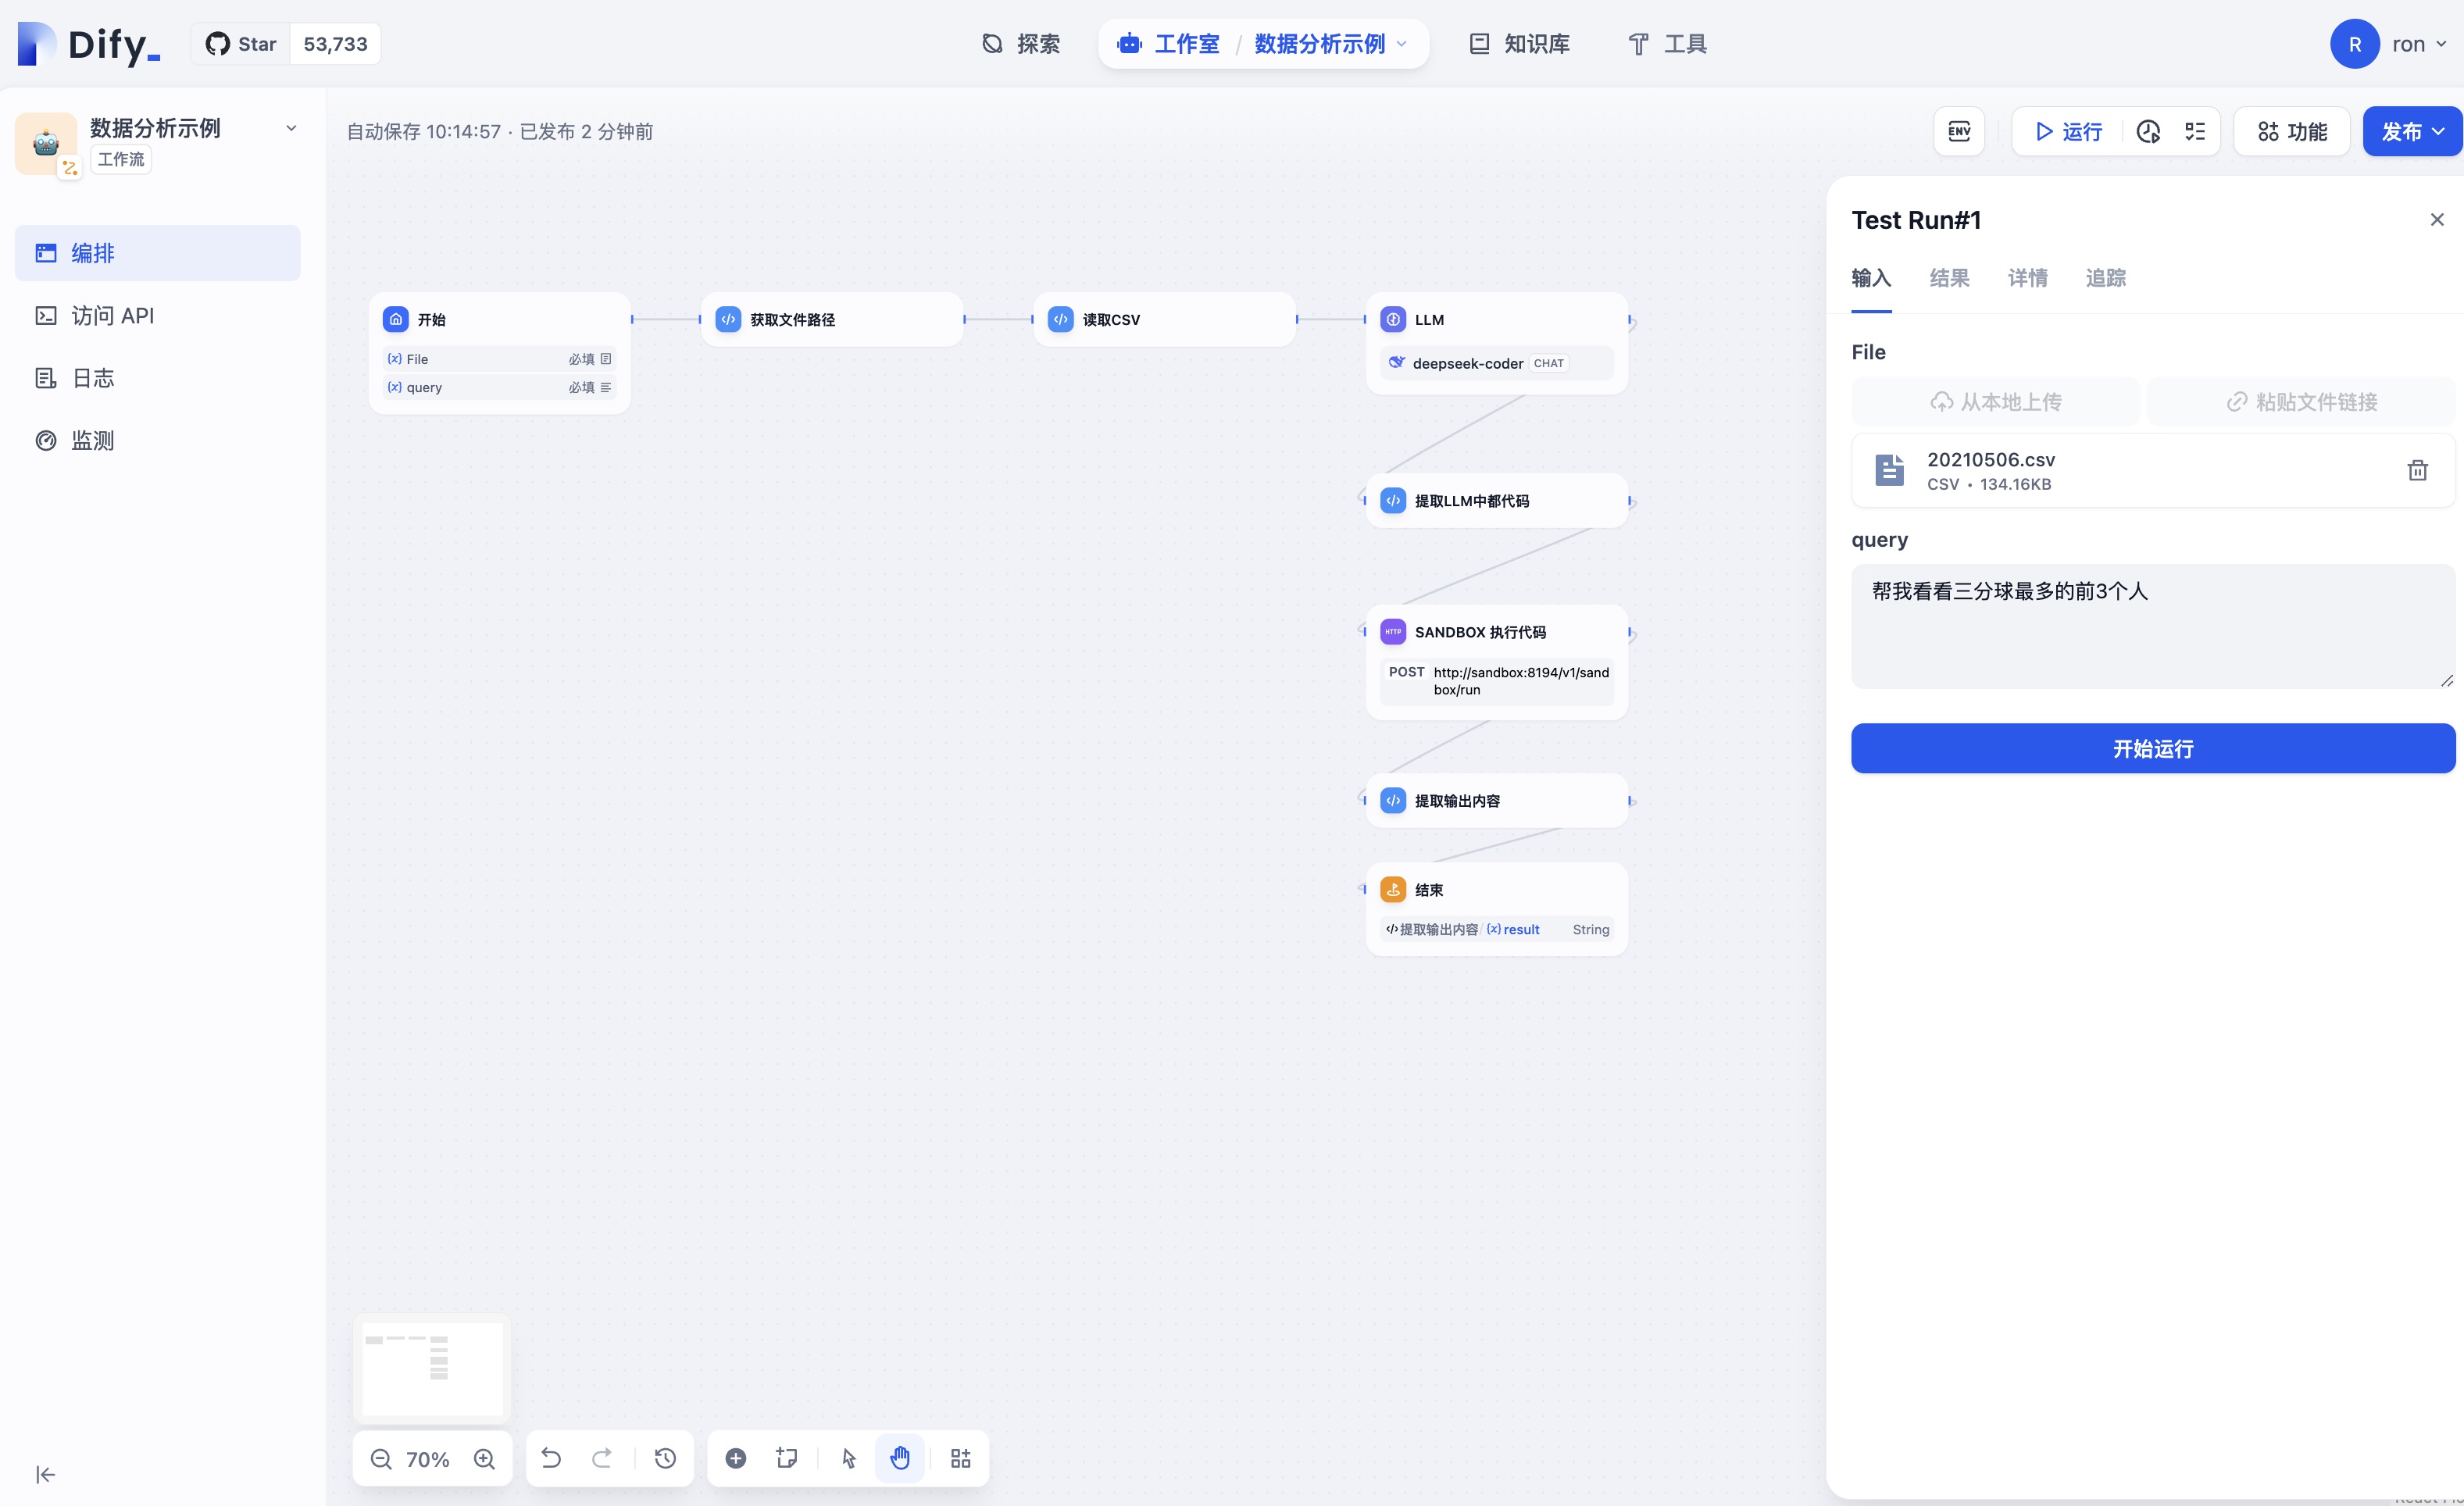Add a node with plus icon

pos(735,1459)
